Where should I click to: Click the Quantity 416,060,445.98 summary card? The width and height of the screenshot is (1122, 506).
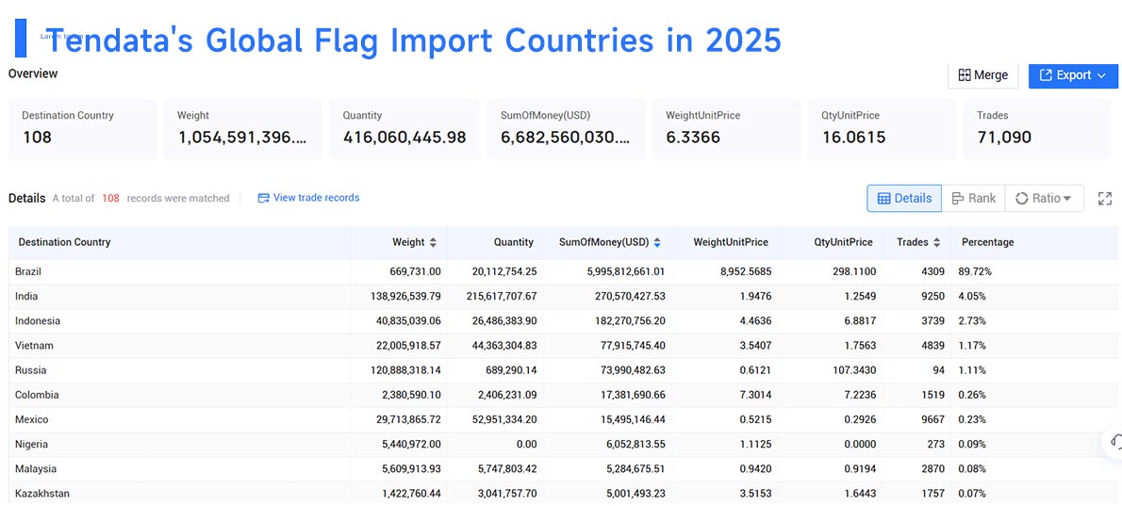tap(404, 129)
